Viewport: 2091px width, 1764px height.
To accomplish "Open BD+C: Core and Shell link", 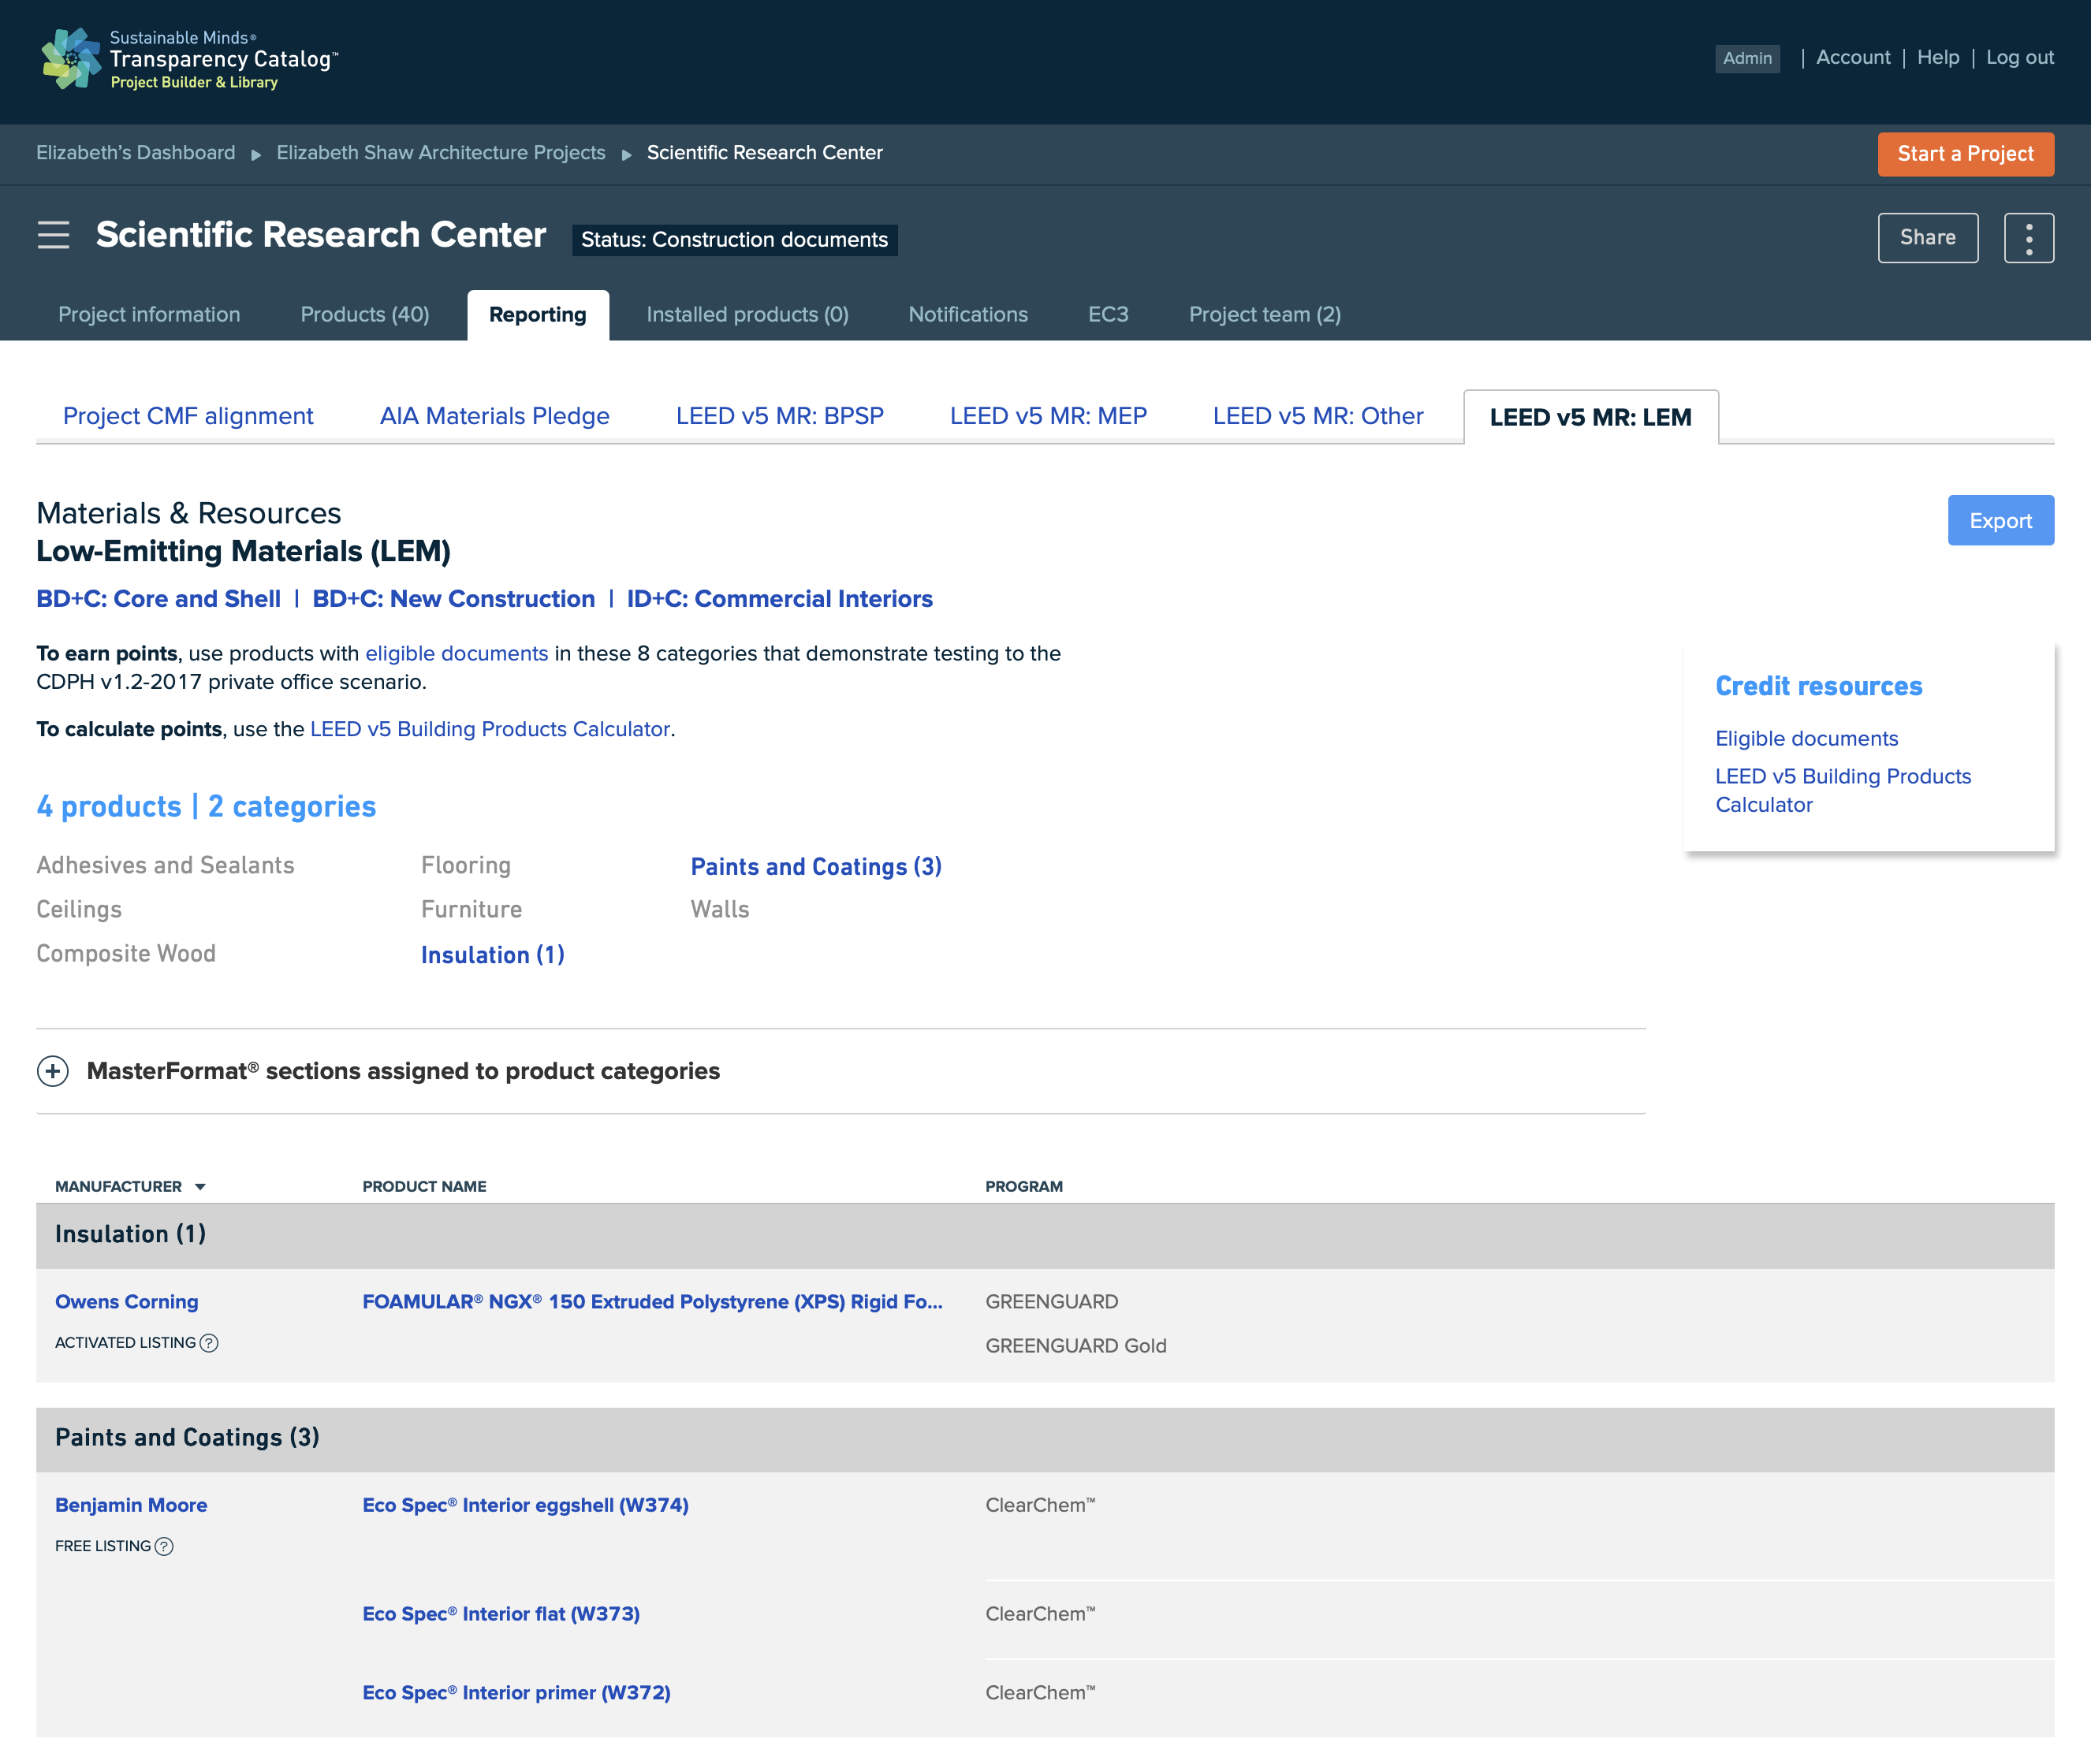I will point(158,599).
